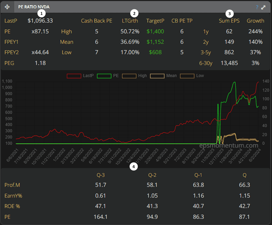
Task: Select the $1,400 high target price
Action: (x=155, y=32)
